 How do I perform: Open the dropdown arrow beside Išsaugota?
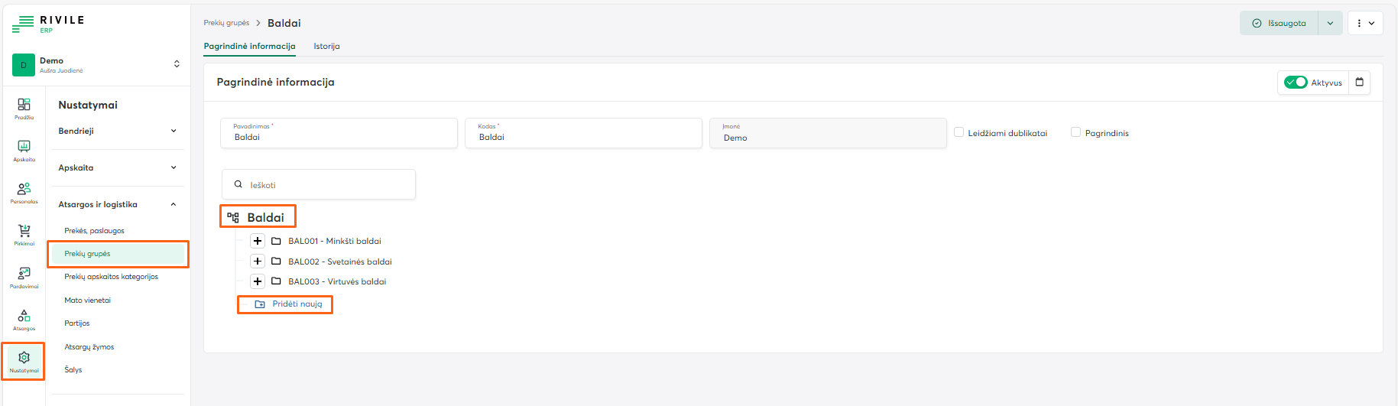1330,23
